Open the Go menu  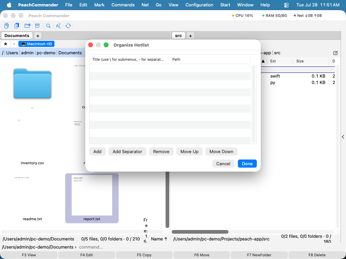pyautogui.click(x=159, y=5)
